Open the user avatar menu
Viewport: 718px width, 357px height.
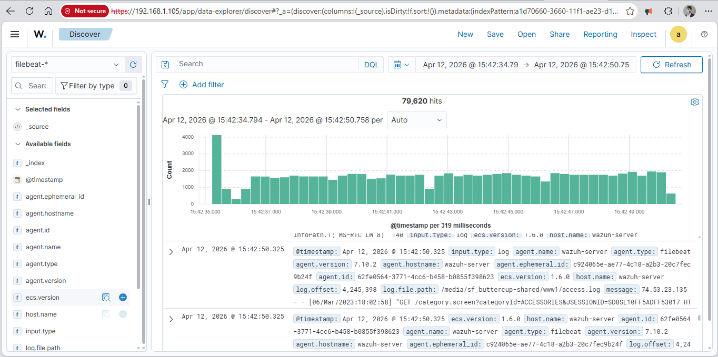pos(678,34)
